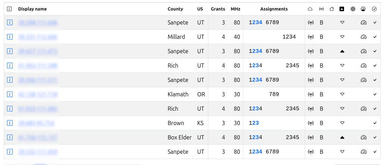Sort by the County column header
385x165 pixels.
tap(175, 9)
